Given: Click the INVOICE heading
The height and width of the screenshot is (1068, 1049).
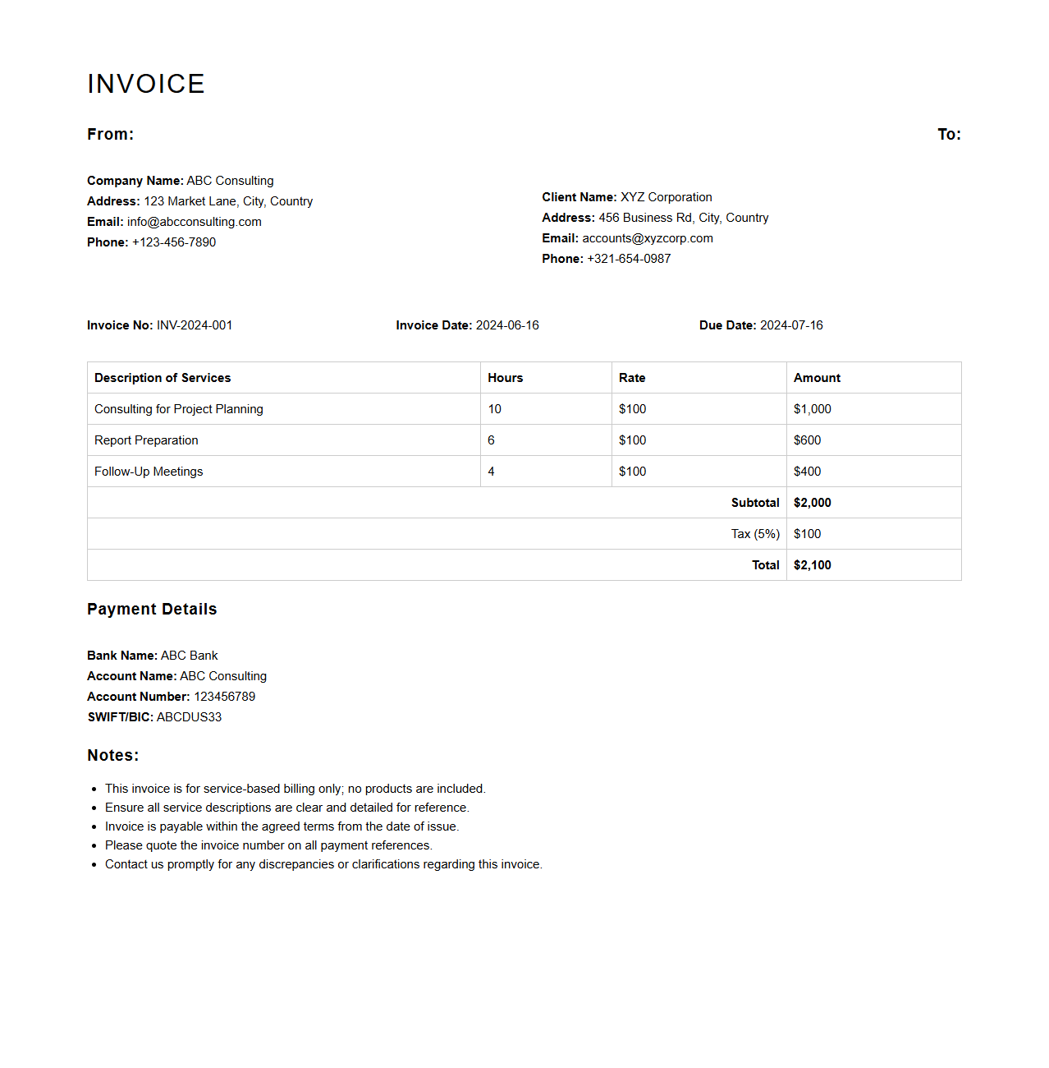Looking at the screenshot, I should 146,84.
